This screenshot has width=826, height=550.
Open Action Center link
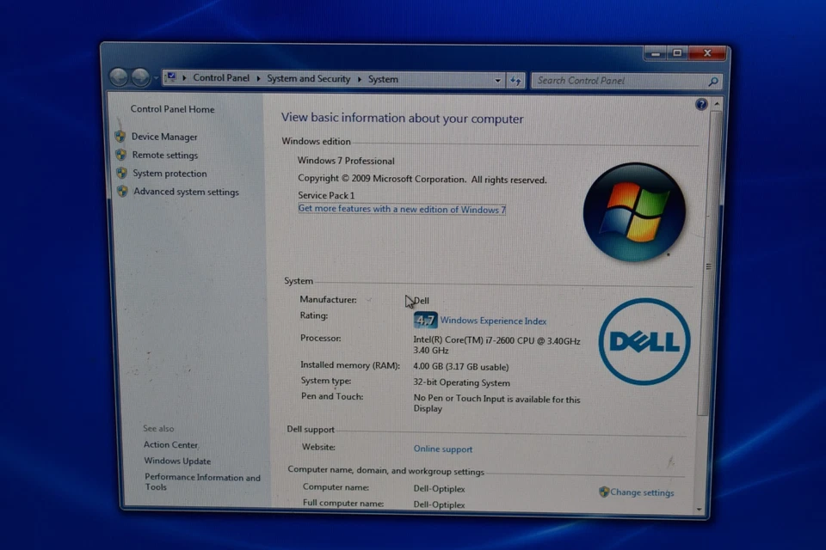coord(170,445)
